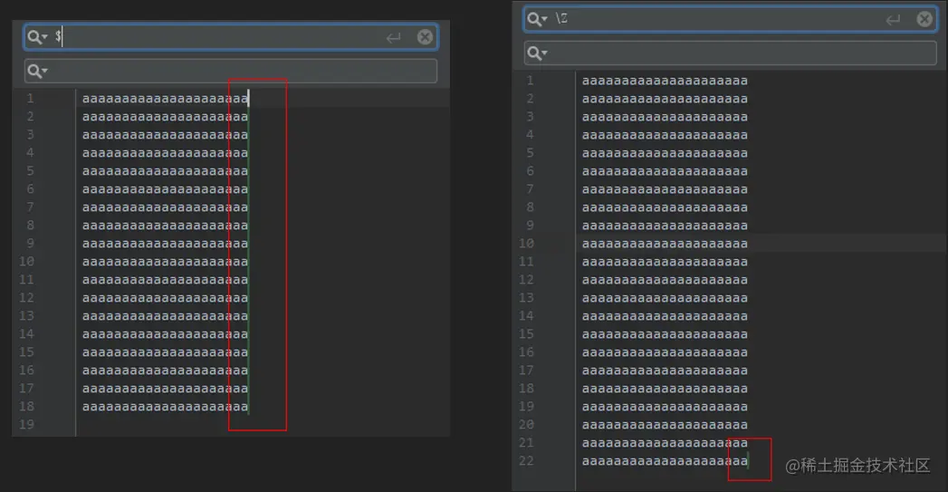Viewport: 948px width, 492px height.
Task: Open search history dropdown beside the '$' query
Action: coord(37,37)
